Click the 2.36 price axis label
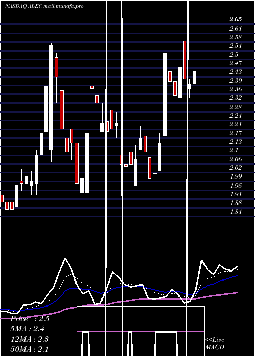 (236, 89)
